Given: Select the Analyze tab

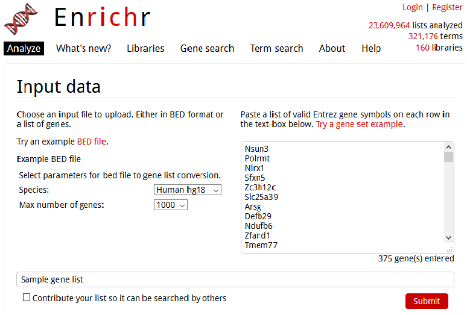Looking at the screenshot, I should coord(24,48).
